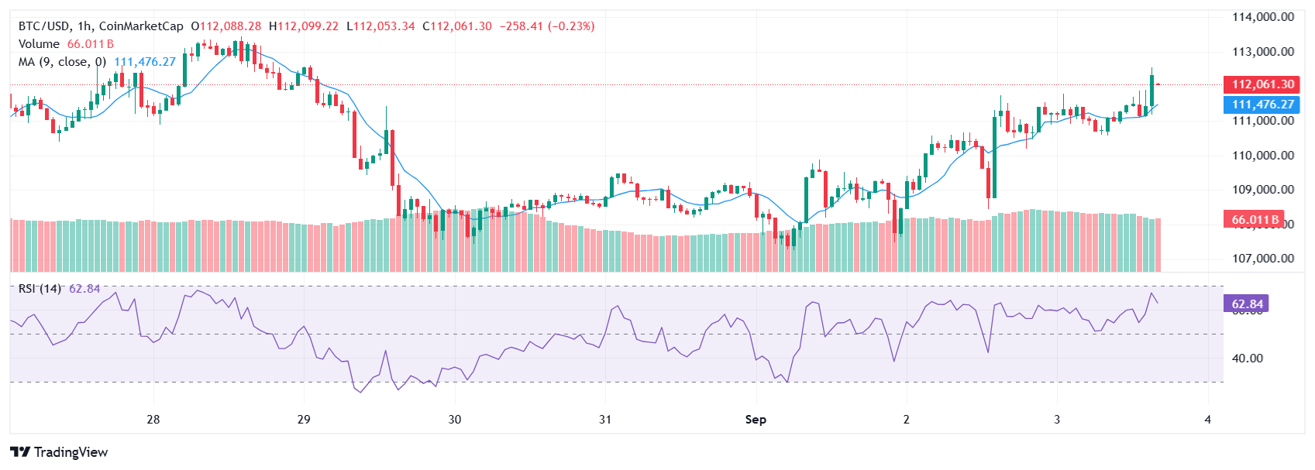Select the MA (9, close, 0) legend
Image resolution: width=1315 pixels, height=470 pixels.
pyautogui.click(x=62, y=62)
